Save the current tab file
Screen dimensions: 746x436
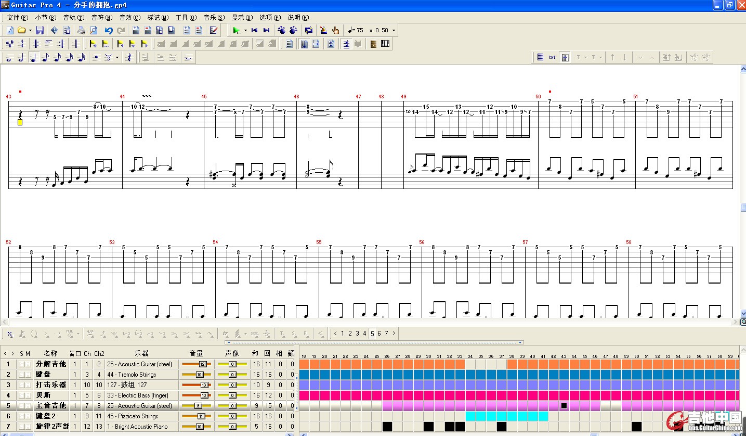pyautogui.click(x=40, y=30)
